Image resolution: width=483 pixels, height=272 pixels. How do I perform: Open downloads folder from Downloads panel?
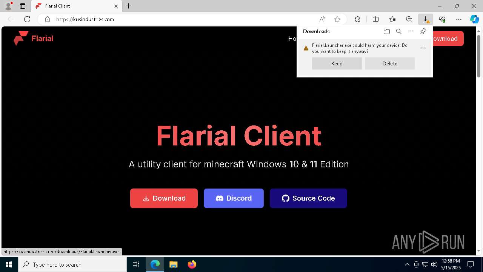386,31
